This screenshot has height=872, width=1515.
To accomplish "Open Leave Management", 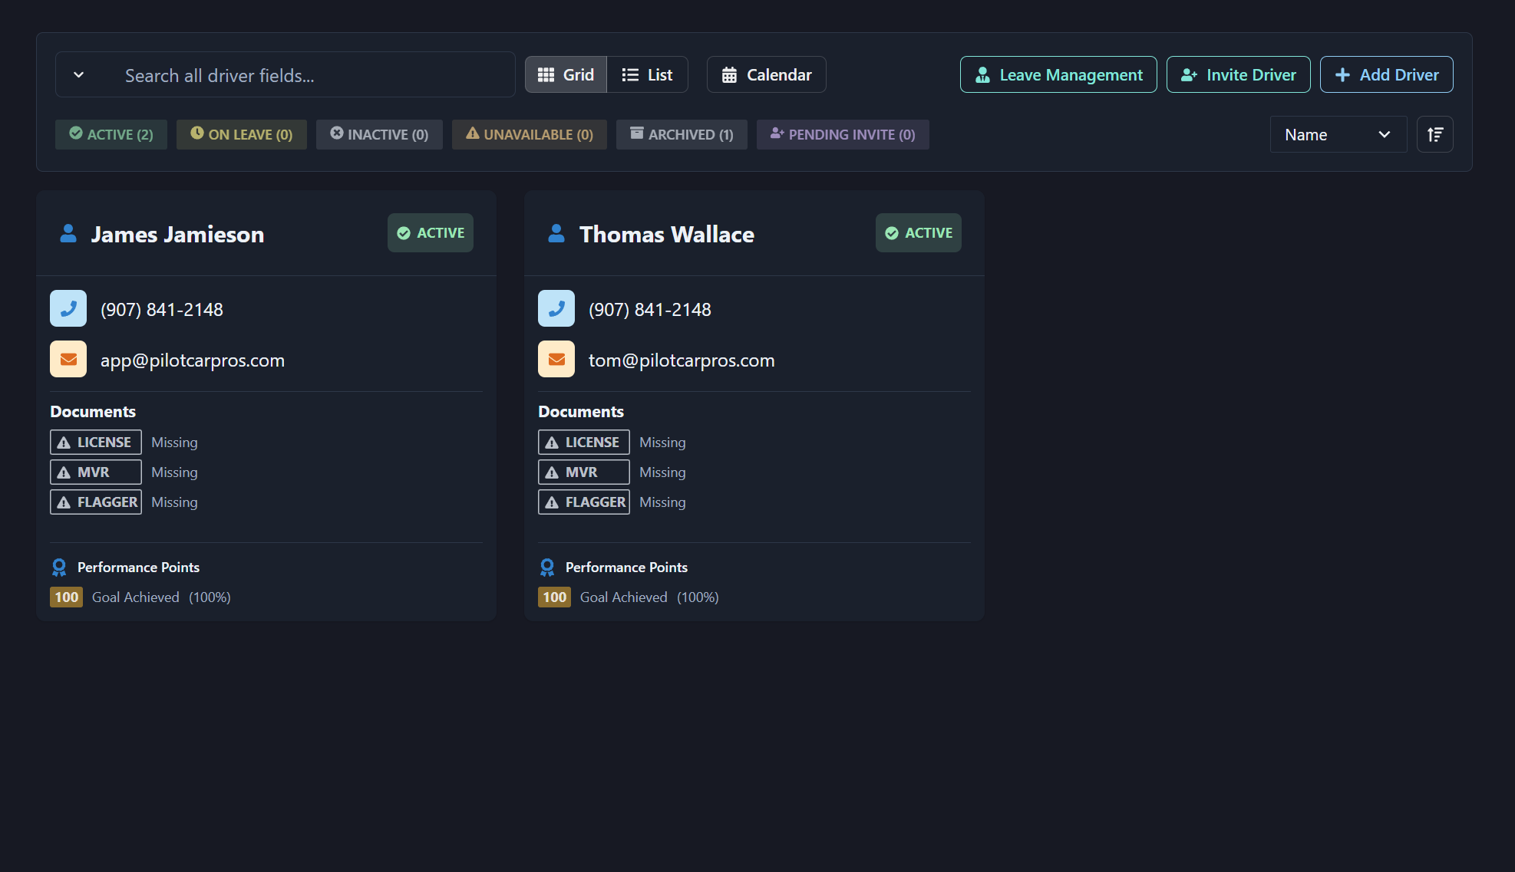I will click(x=1058, y=74).
